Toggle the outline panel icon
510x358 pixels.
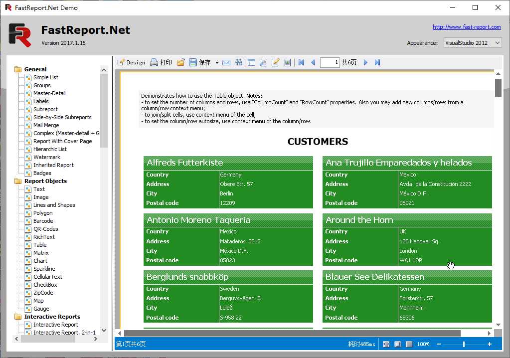point(251,62)
